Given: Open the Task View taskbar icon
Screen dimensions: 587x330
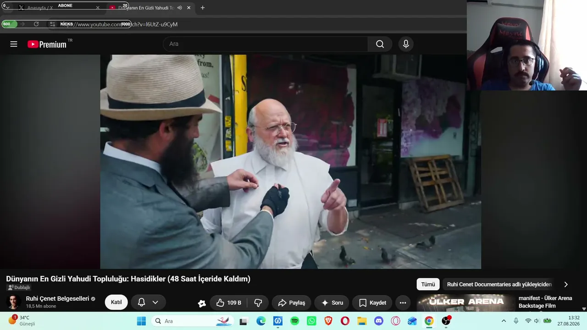Looking at the screenshot, I should 244,321.
